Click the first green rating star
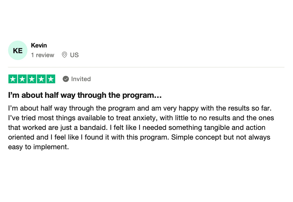 click(x=13, y=79)
